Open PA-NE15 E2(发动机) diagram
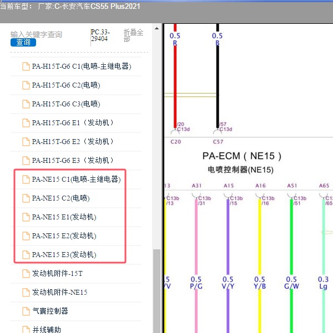Viewport: 333px width, 333px height. (x=64, y=235)
